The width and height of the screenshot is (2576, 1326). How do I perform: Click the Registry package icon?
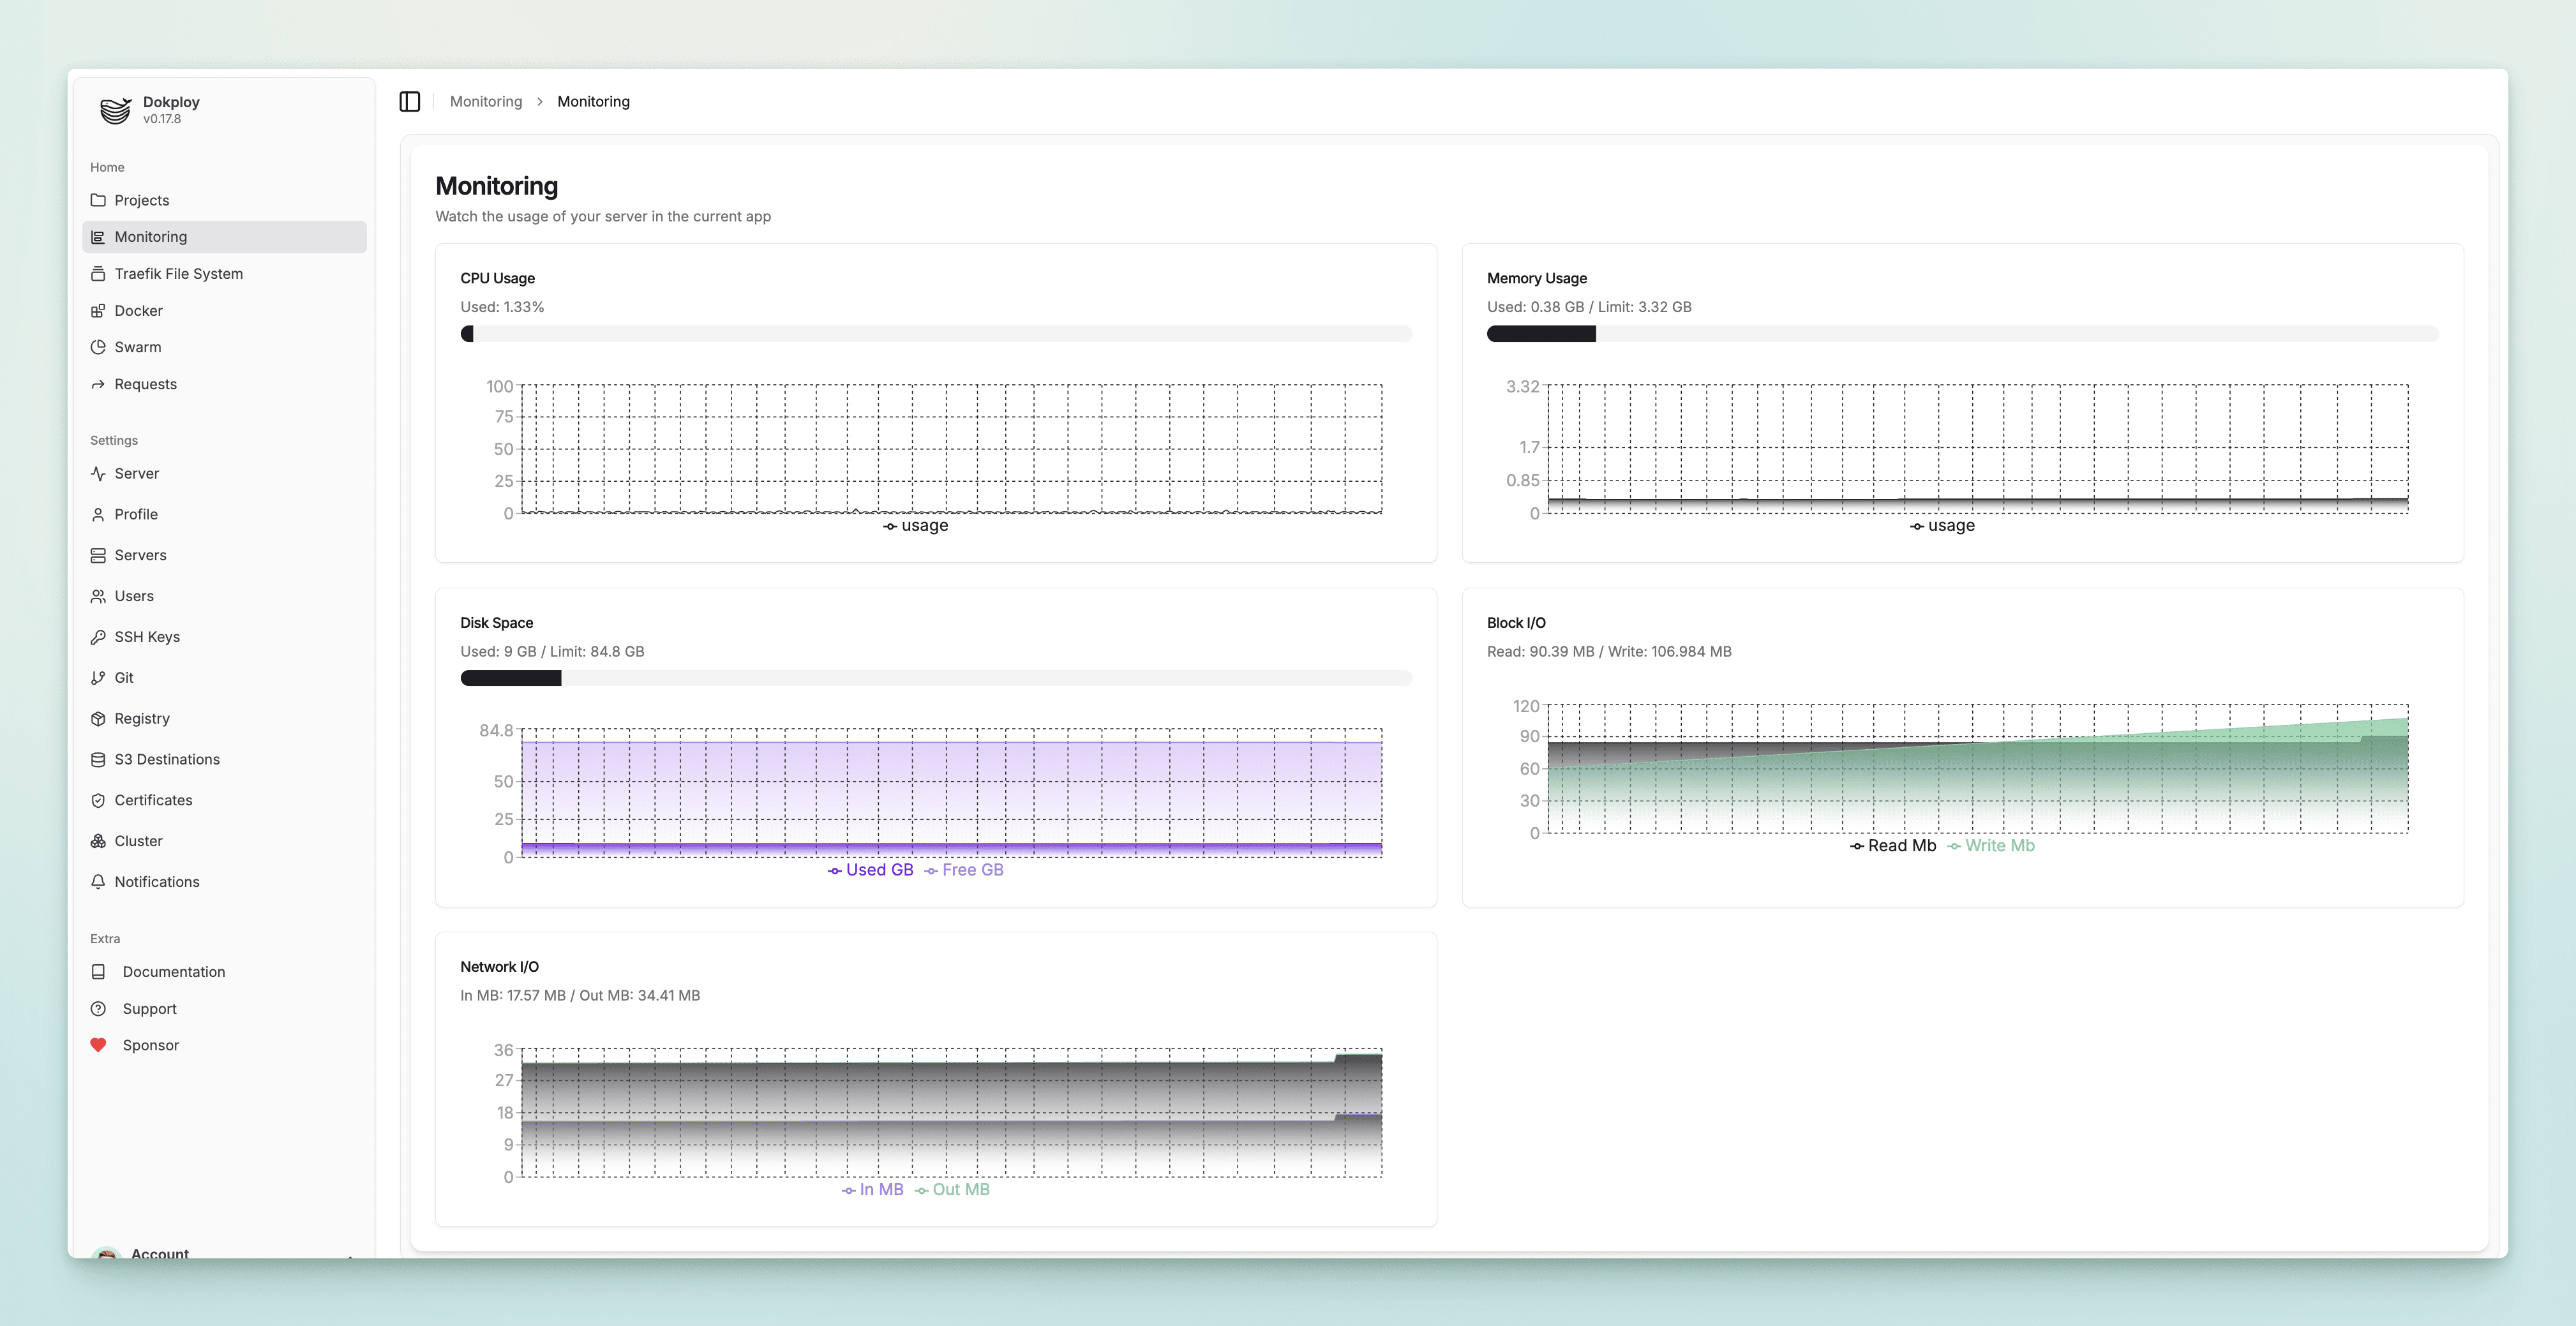pyautogui.click(x=98, y=719)
